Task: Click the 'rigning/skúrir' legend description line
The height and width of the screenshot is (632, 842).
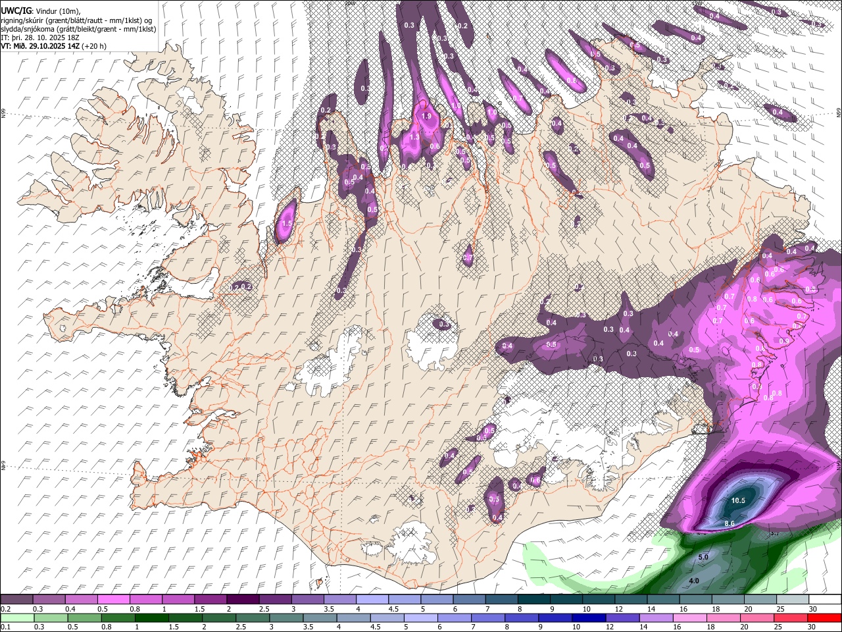Action: point(76,20)
